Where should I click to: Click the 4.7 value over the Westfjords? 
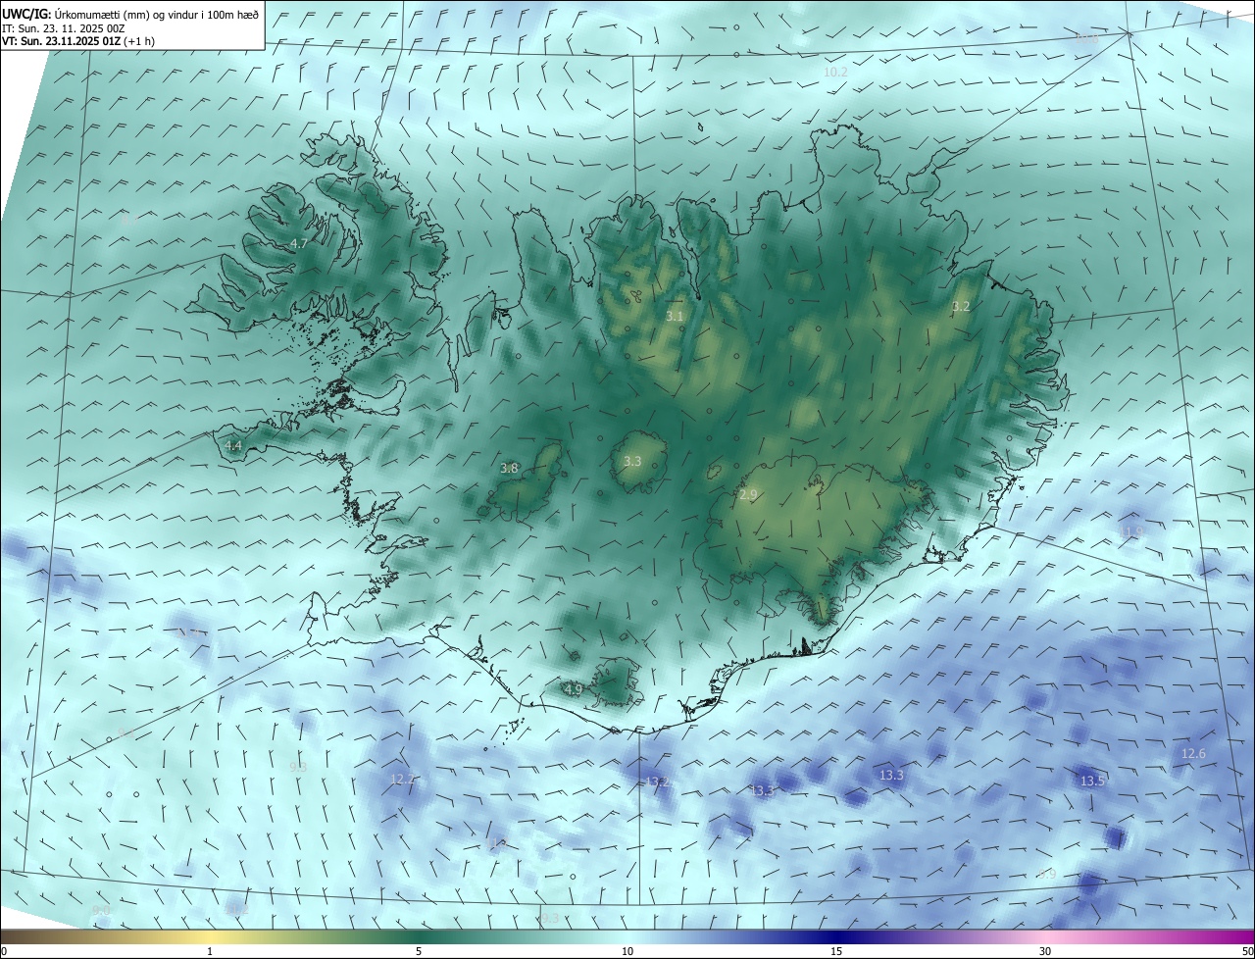click(x=299, y=243)
